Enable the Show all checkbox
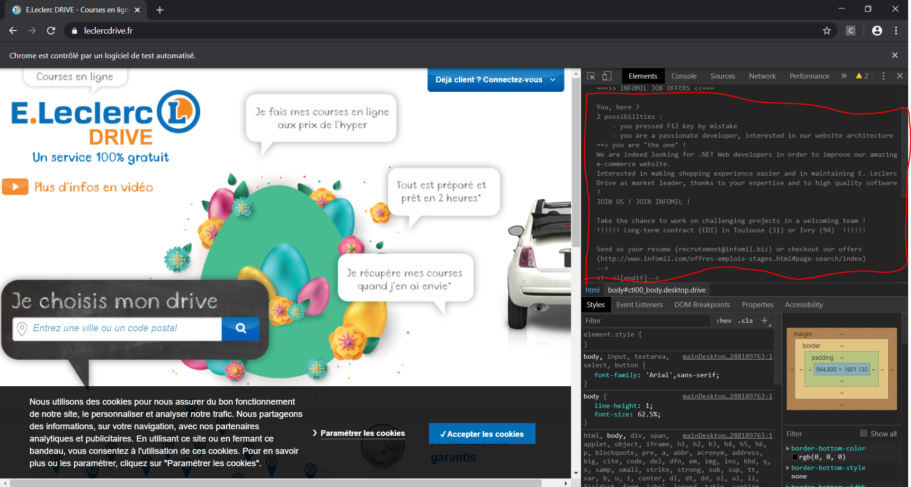Image resolution: width=911 pixels, height=487 pixels. (x=864, y=433)
